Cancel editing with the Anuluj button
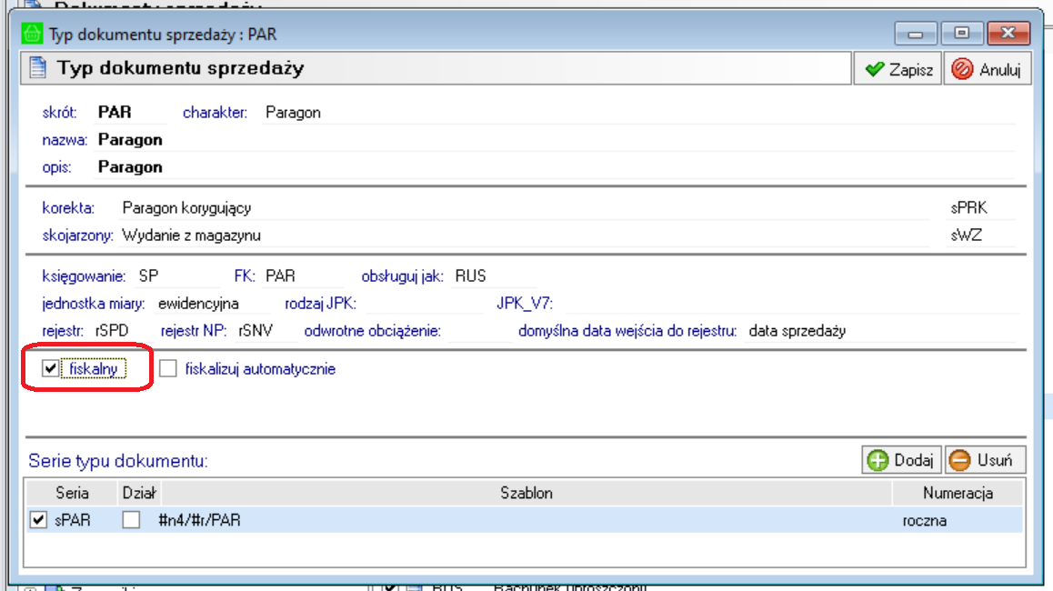 (988, 70)
